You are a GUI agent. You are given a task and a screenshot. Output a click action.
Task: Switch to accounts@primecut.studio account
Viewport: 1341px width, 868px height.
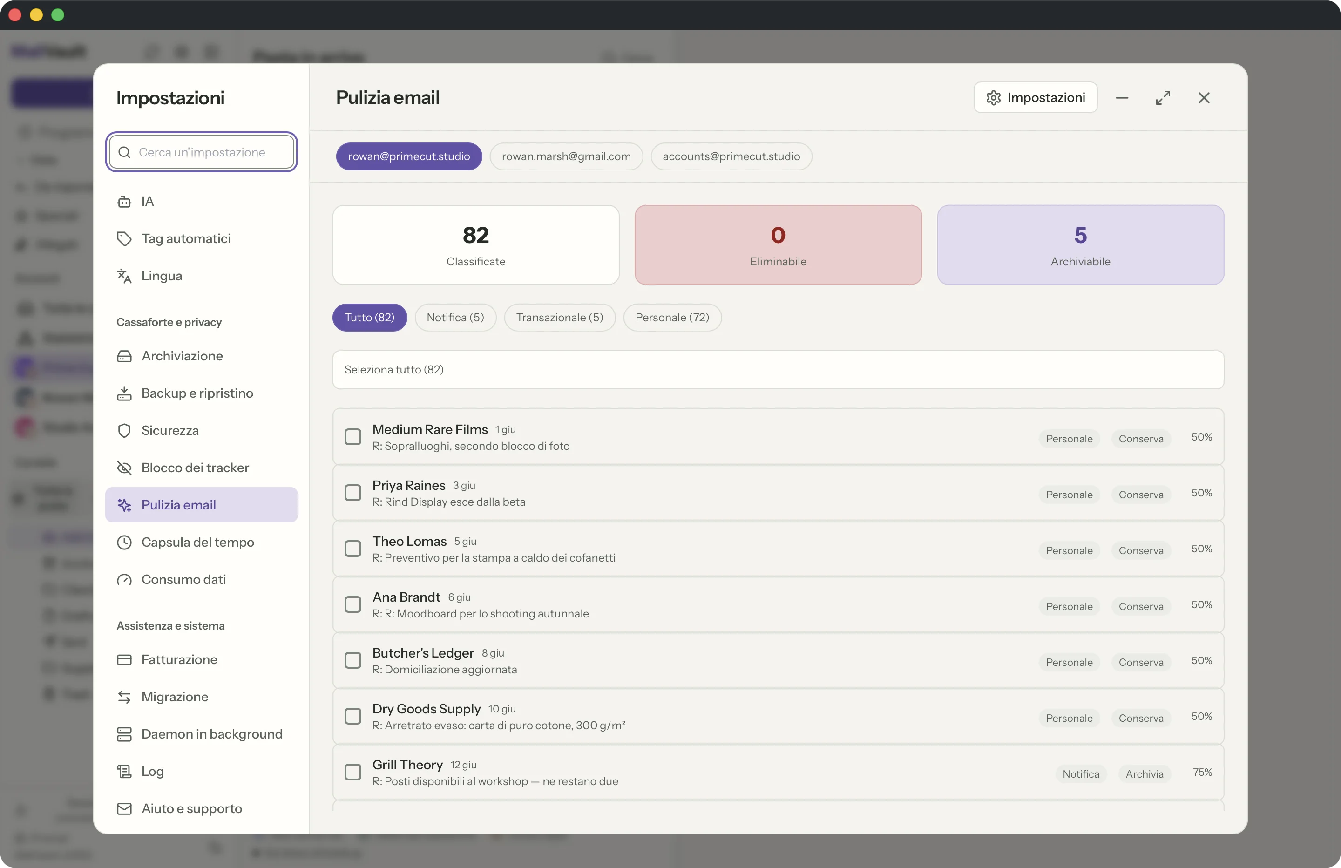click(x=731, y=156)
